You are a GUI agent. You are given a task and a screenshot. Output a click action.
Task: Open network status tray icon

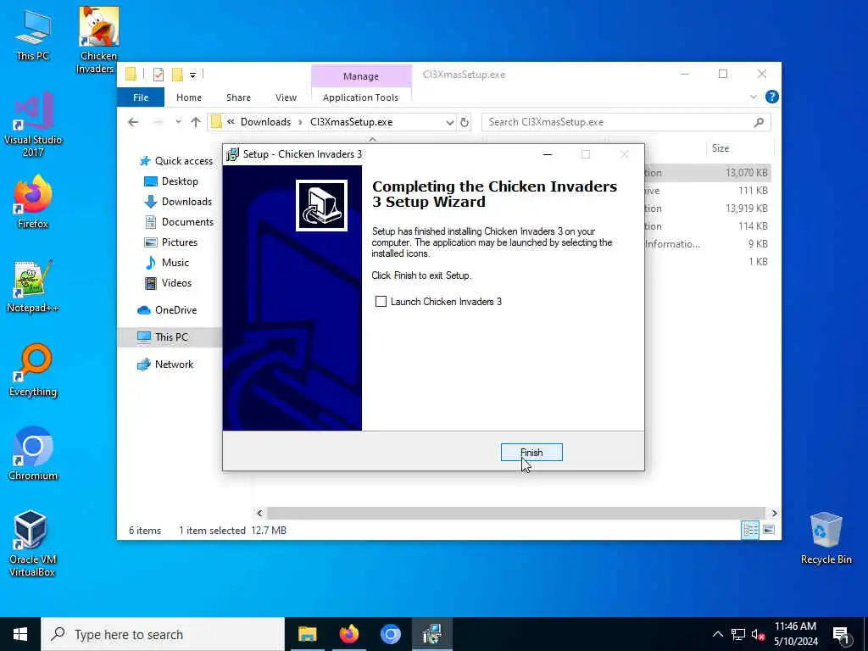pos(738,634)
